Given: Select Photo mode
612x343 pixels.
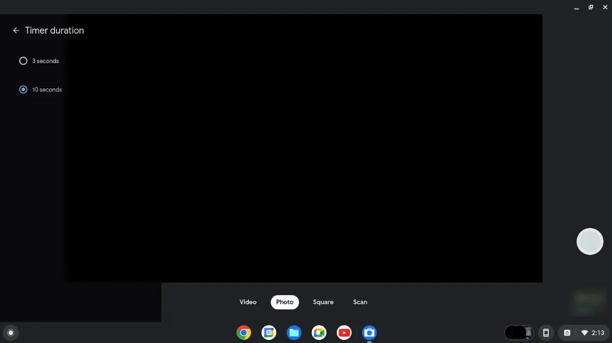Looking at the screenshot, I should (x=285, y=302).
